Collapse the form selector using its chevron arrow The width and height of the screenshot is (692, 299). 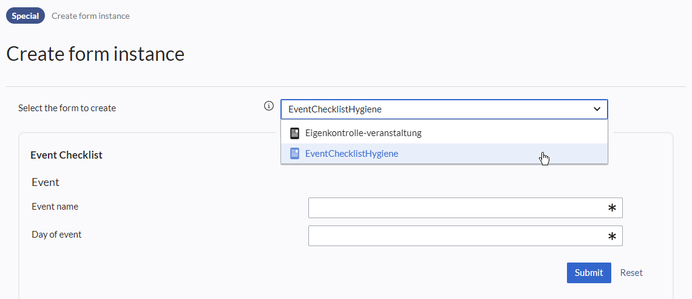(597, 109)
